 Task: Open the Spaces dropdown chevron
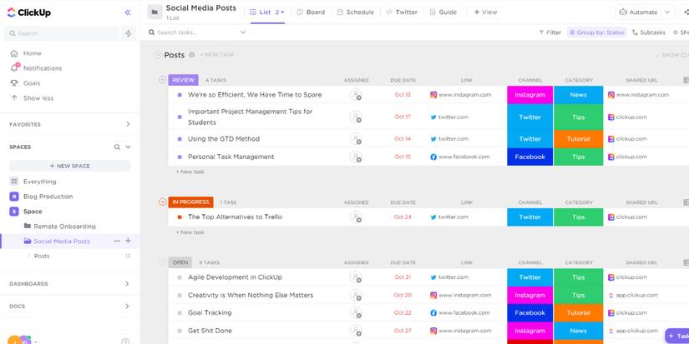click(128, 147)
